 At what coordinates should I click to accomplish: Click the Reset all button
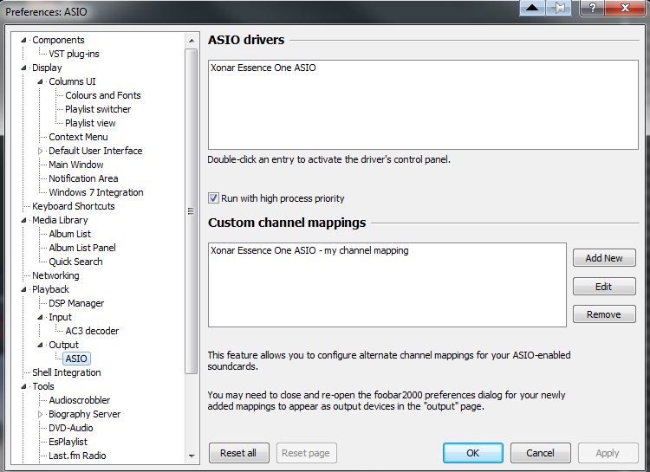(x=239, y=453)
